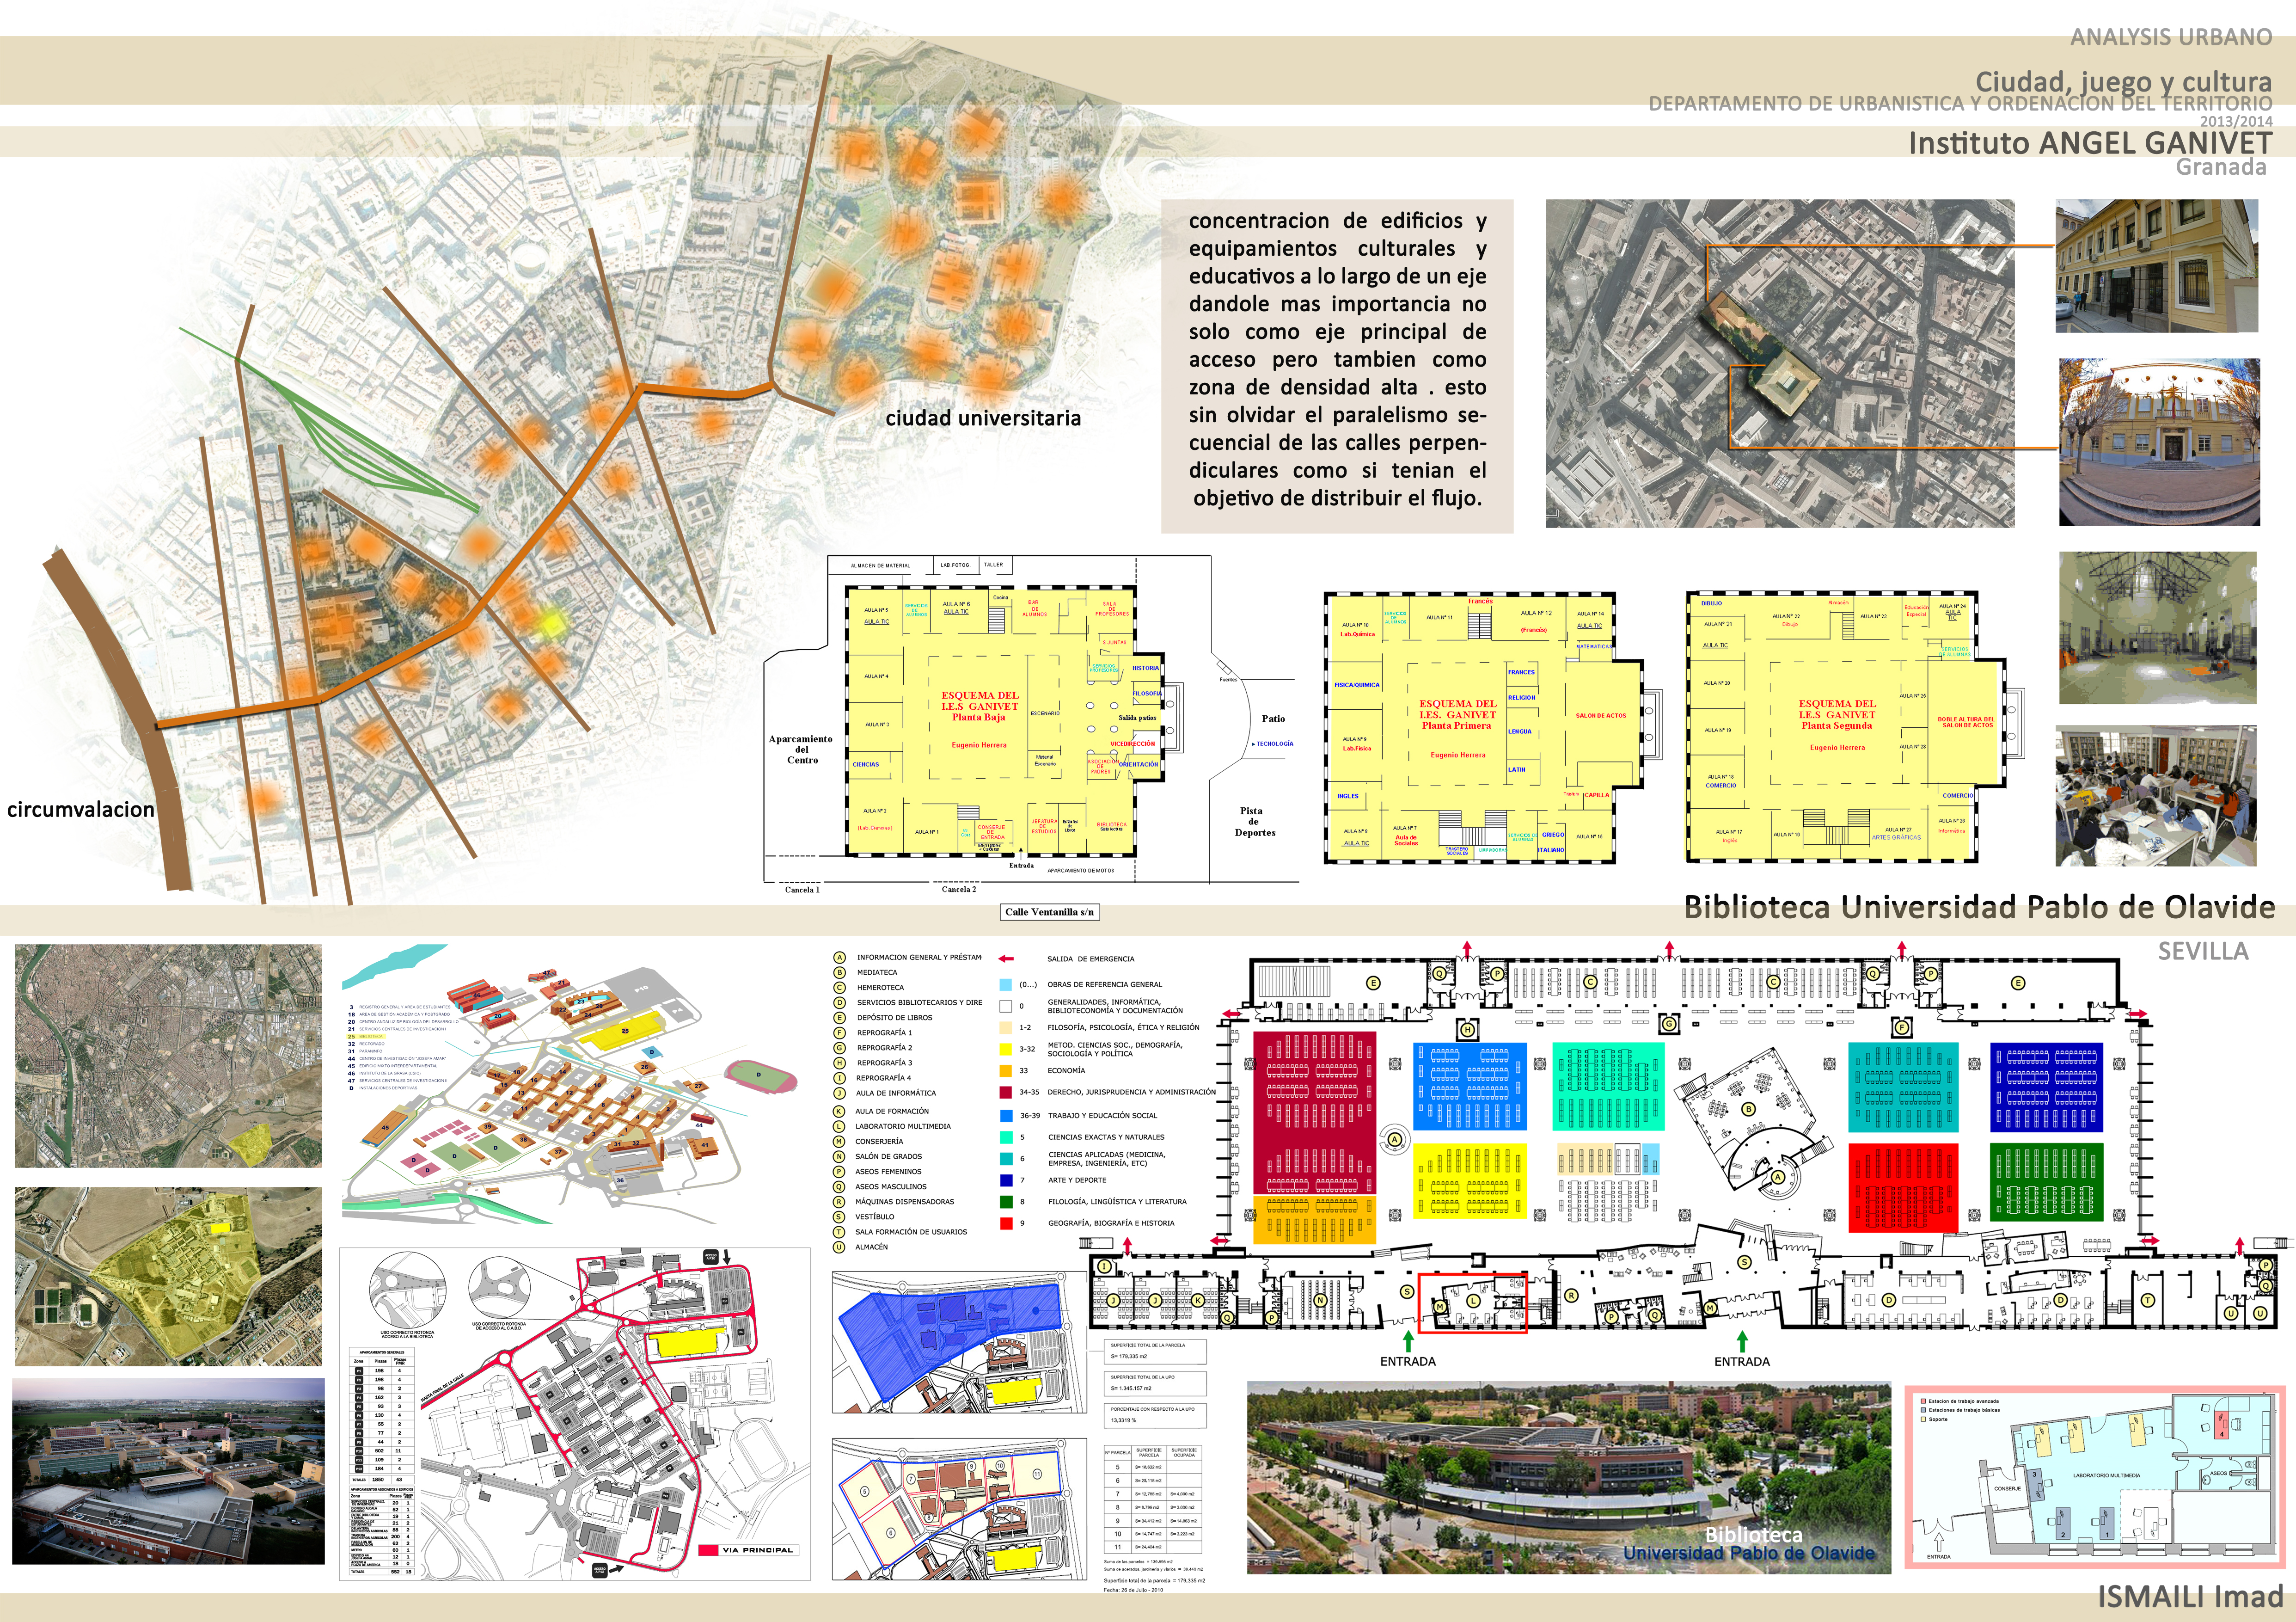Choose the mint Ciencias Exactas swatch labeled 5

(1006, 1137)
